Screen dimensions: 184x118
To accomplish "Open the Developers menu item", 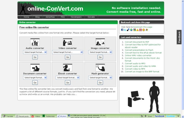I will click(x=76, y=17).
